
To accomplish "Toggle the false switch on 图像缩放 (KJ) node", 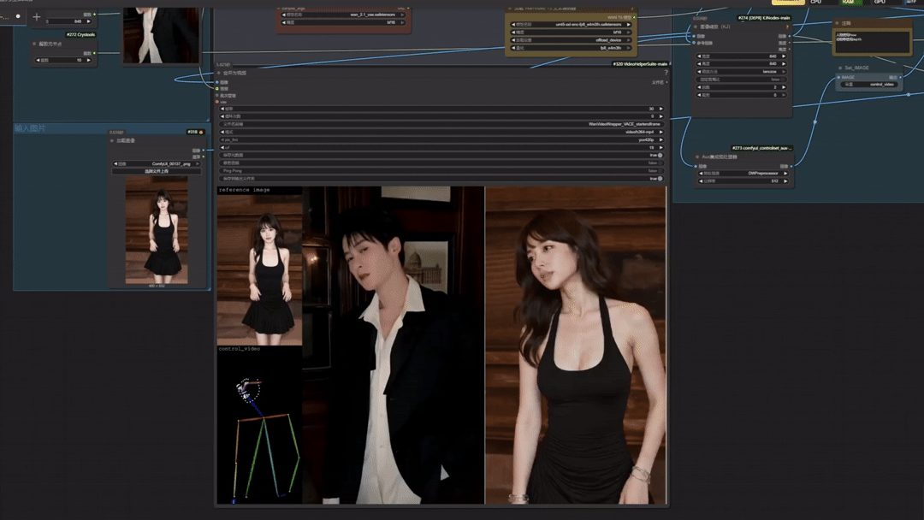I will click(x=783, y=80).
